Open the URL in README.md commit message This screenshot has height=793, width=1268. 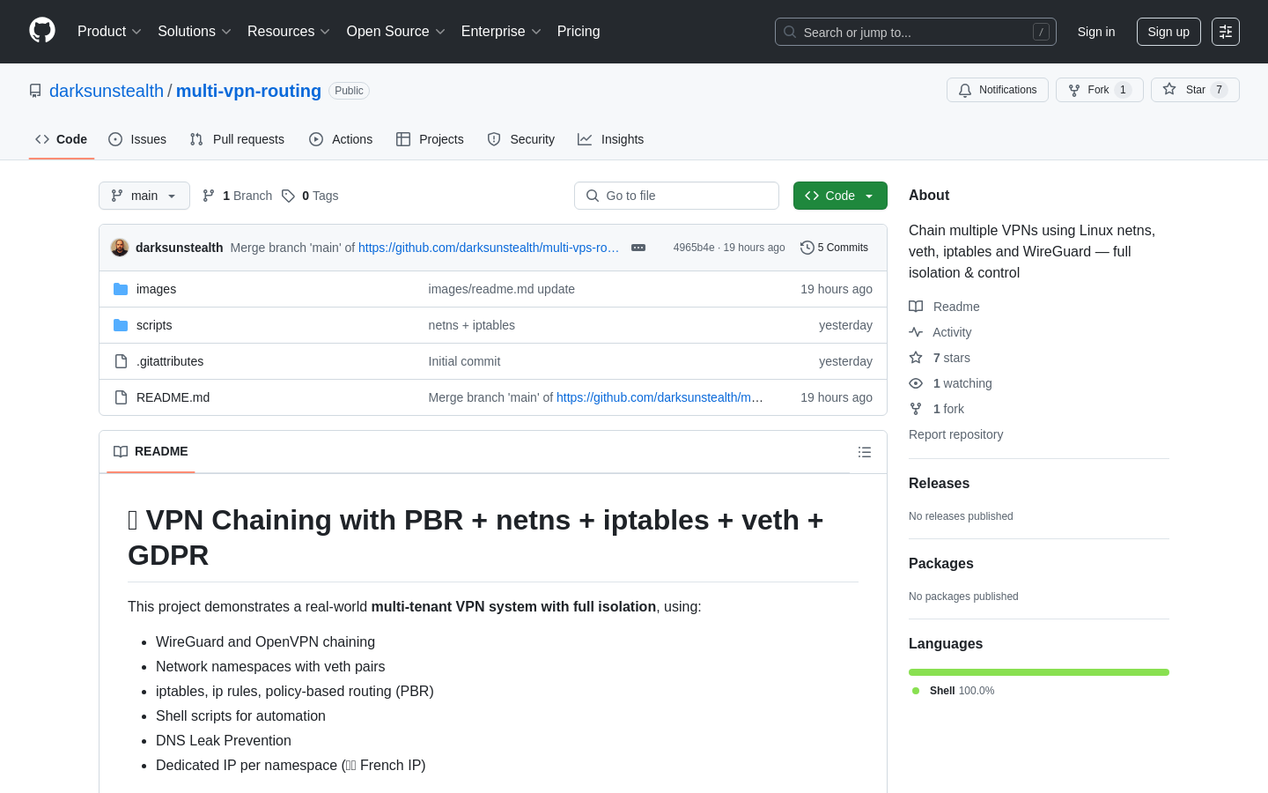tap(660, 397)
